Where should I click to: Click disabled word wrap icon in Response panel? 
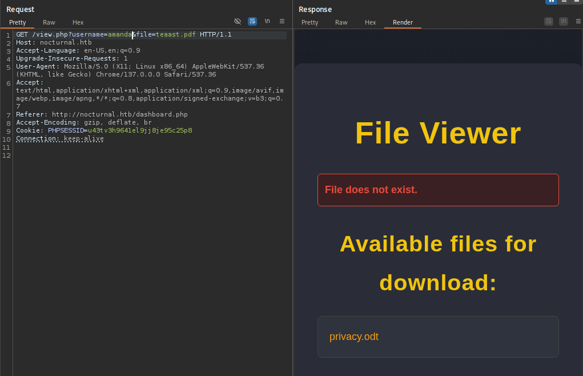tap(549, 22)
